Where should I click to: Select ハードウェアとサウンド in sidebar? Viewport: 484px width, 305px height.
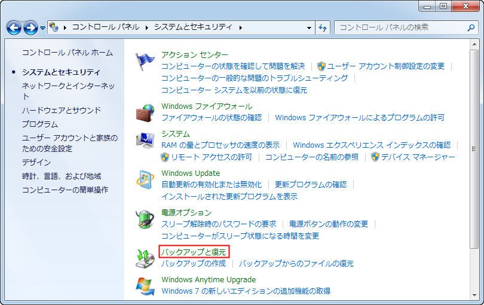[x=62, y=110]
